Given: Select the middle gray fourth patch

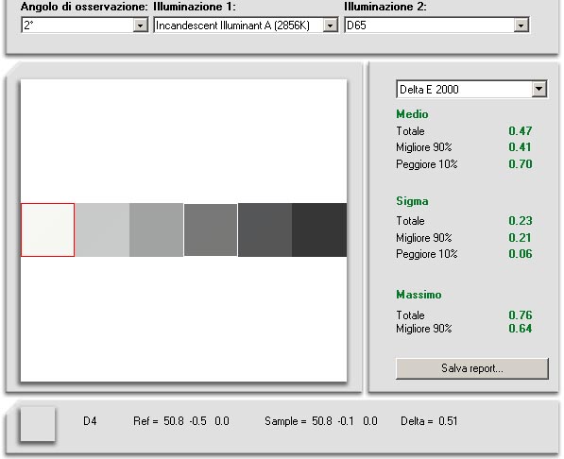Looking at the screenshot, I should pyautogui.click(x=211, y=229).
